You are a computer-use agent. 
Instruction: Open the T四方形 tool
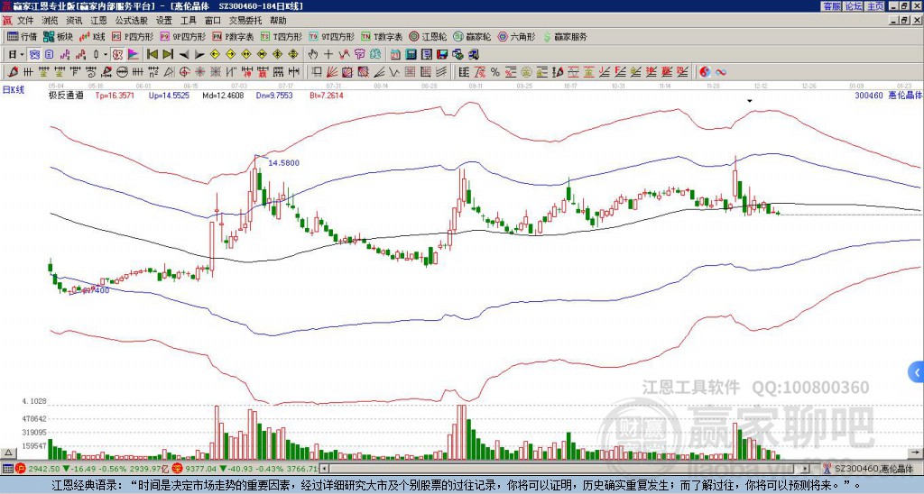[282, 36]
